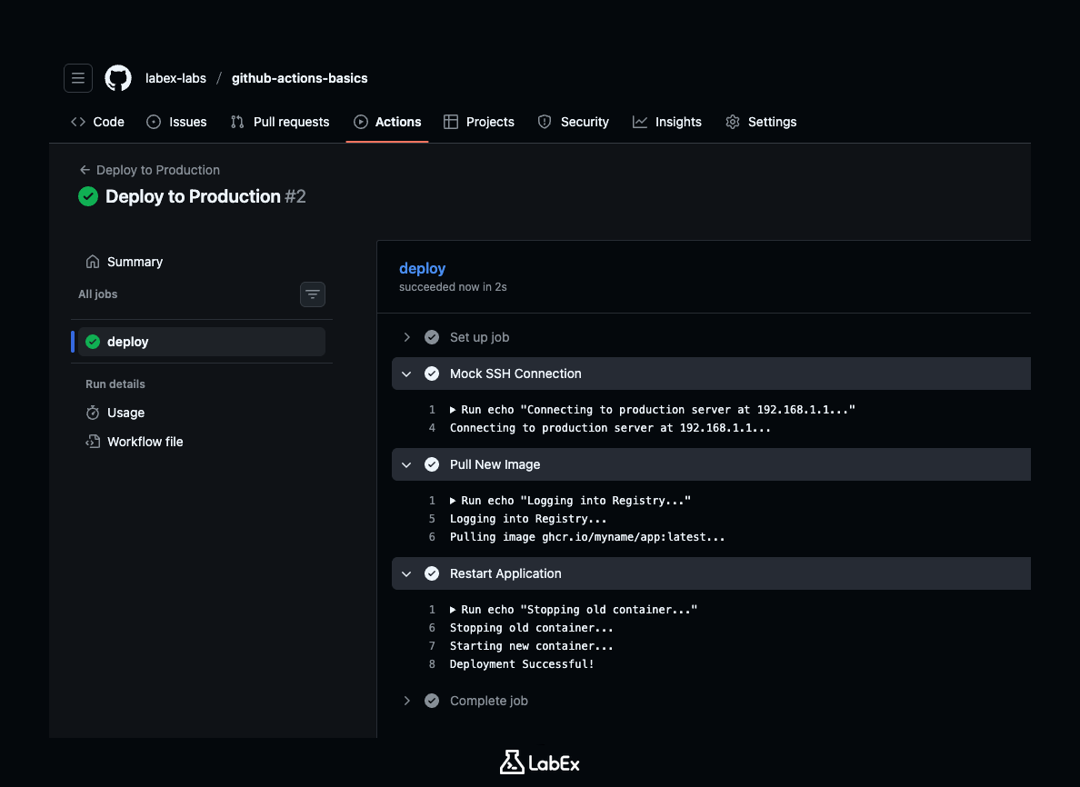Click the checkmark icon on Complete job
This screenshot has height=787, width=1080.
[x=432, y=701]
